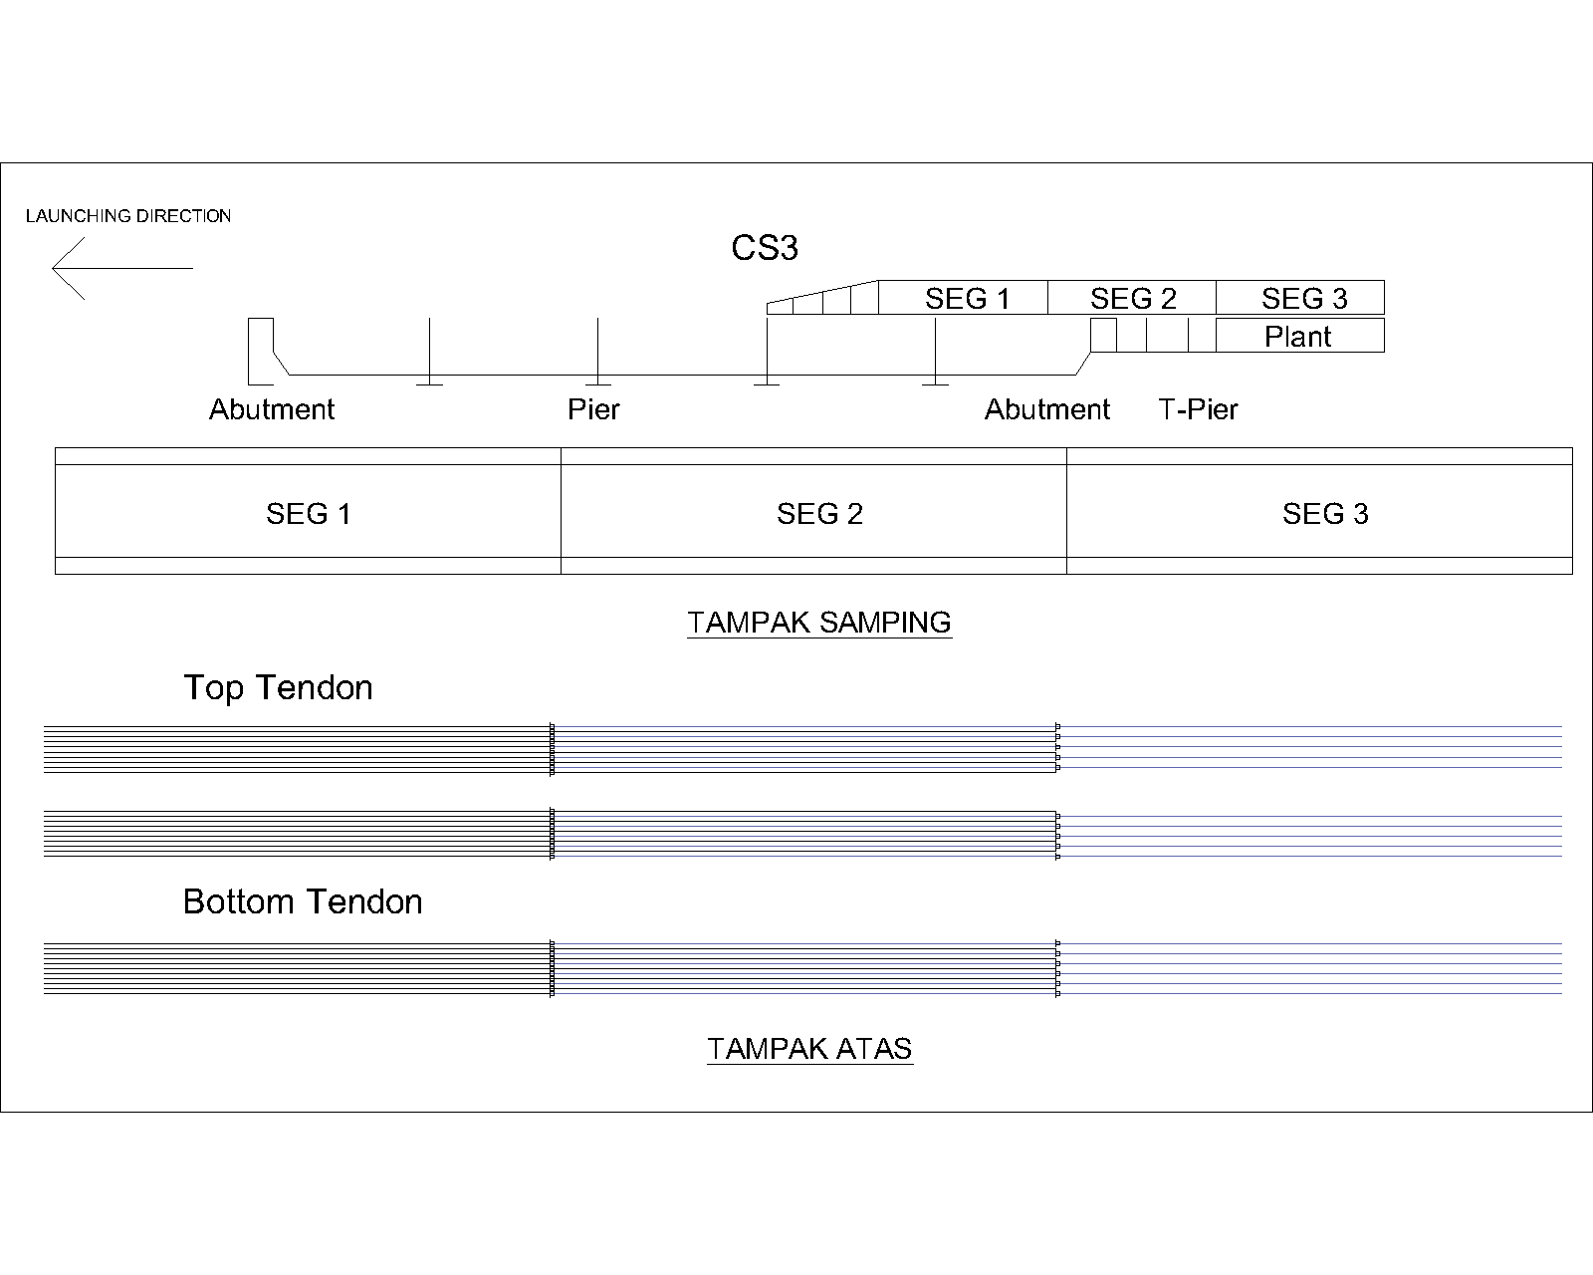This screenshot has height=1275, width=1593.
Task: Select the T-Pier text label
Action: [1198, 409]
